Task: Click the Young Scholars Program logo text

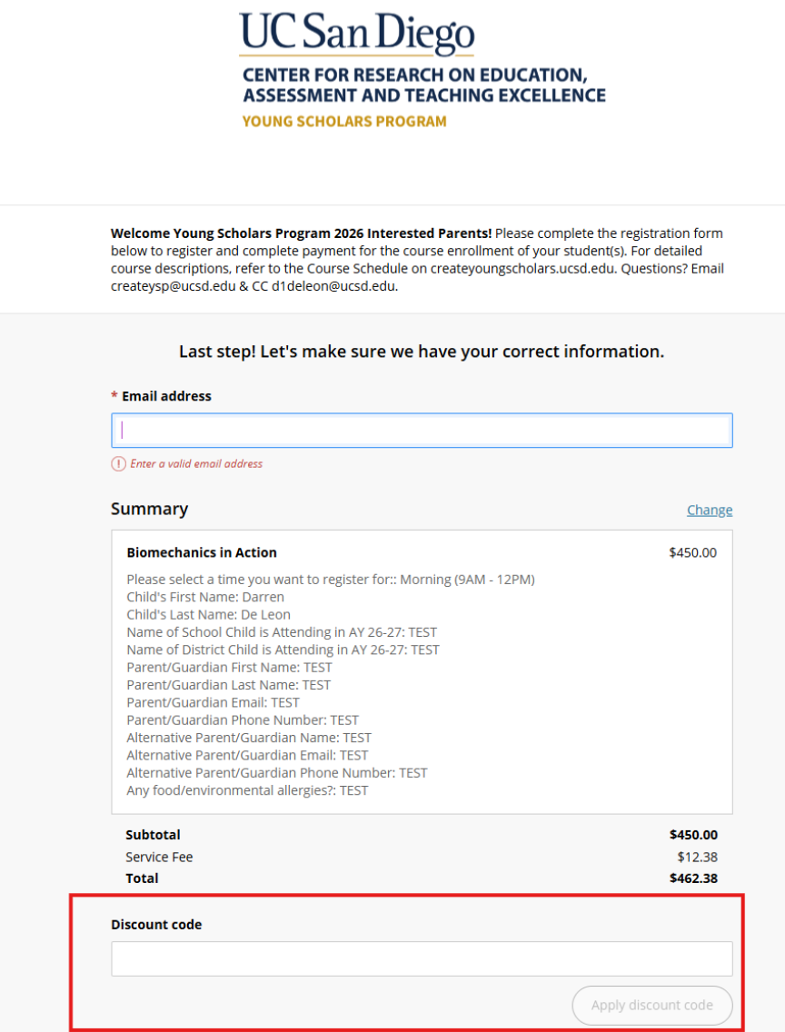Action: (x=344, y=121)
